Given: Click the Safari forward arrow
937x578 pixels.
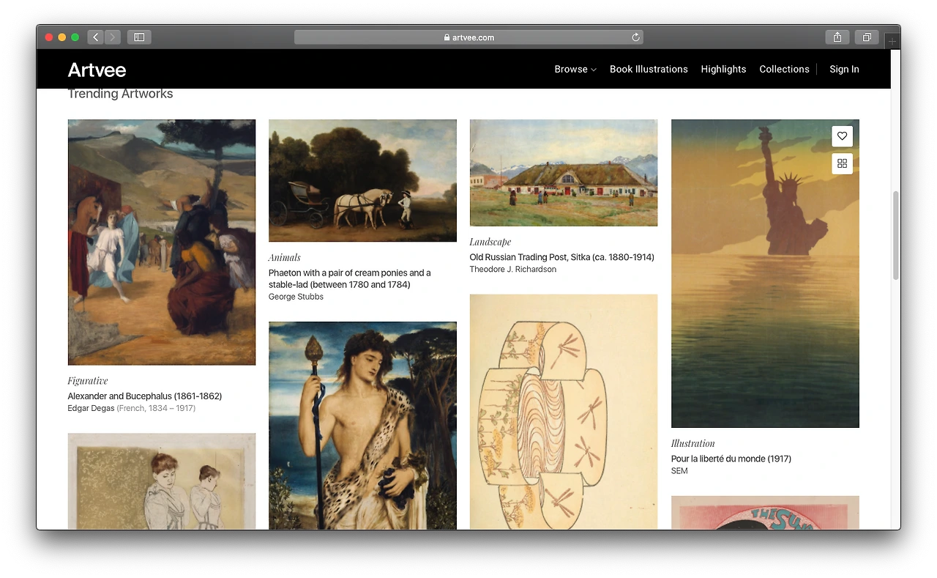Looking at the screenshot, I should pyautogui.click(x=113, y=37).
